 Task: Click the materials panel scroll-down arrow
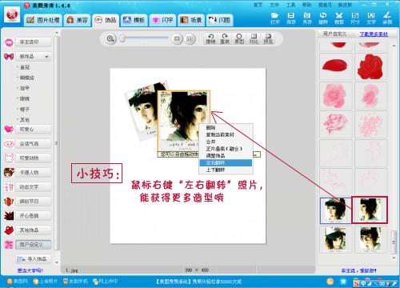pos(394,258)
